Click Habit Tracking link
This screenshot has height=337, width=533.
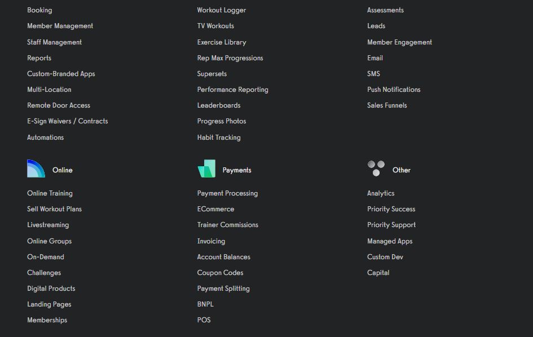click(219, 138)
